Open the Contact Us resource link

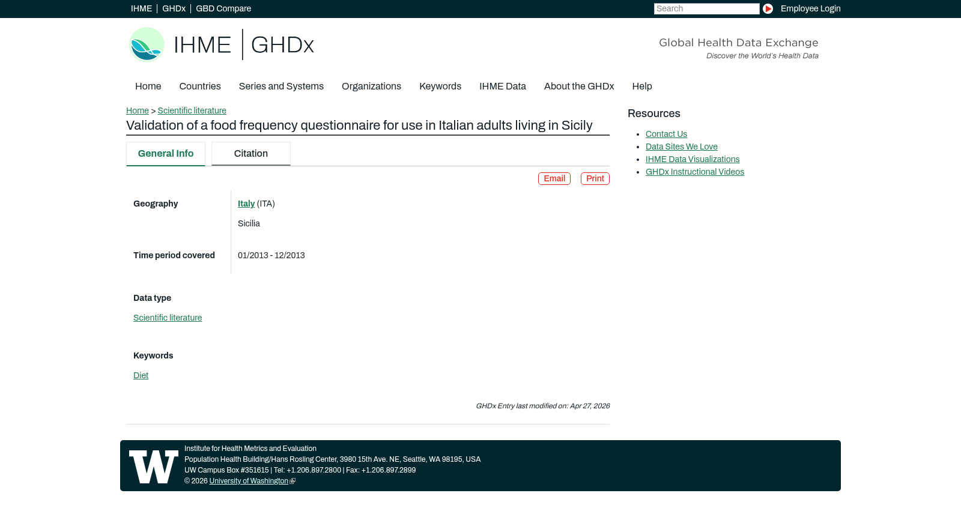tap(666, 134)
